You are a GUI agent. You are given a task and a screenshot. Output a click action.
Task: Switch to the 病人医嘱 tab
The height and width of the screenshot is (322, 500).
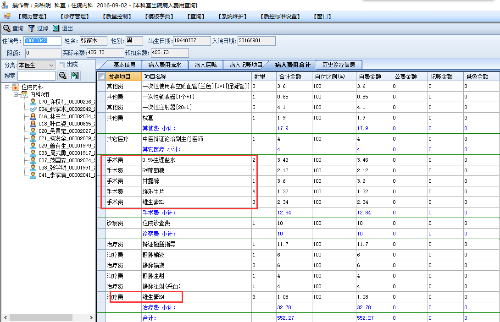pyautogui.click(x=206, y=65)
